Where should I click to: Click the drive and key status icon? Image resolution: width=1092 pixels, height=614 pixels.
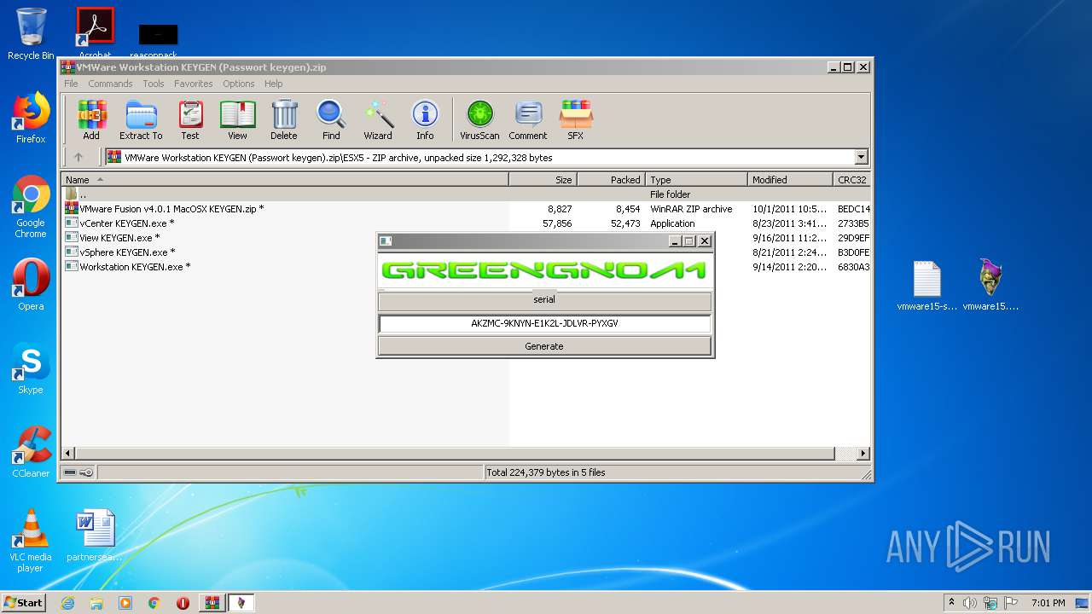point(78,472)
